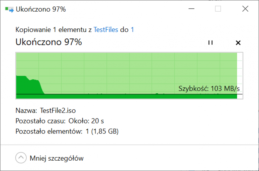The image size is (259, 171).
Task: Cancel the copy with the X button
Action: tap(238, 43)
